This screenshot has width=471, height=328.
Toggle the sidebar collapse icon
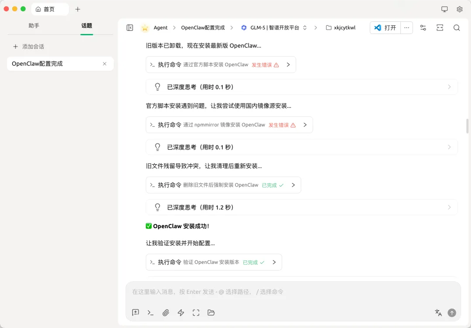coord(130,27)
